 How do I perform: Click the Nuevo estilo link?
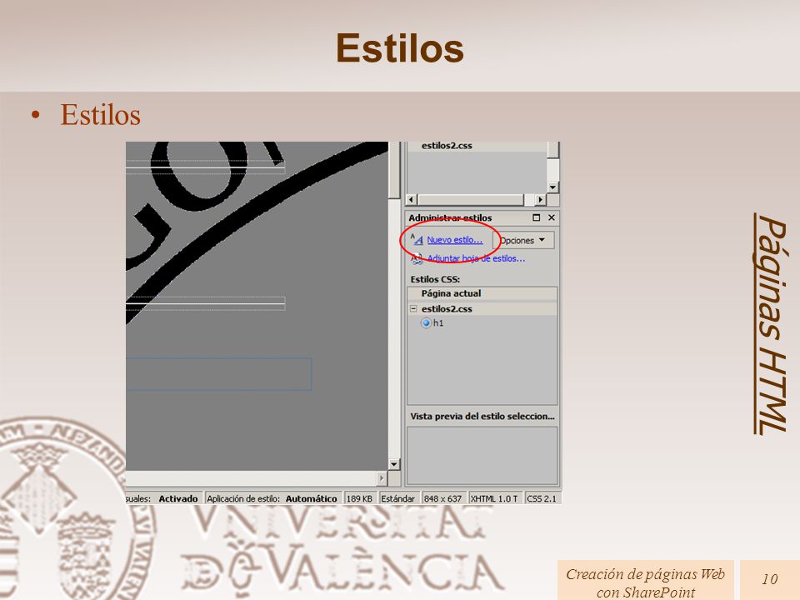pos(455,240)
